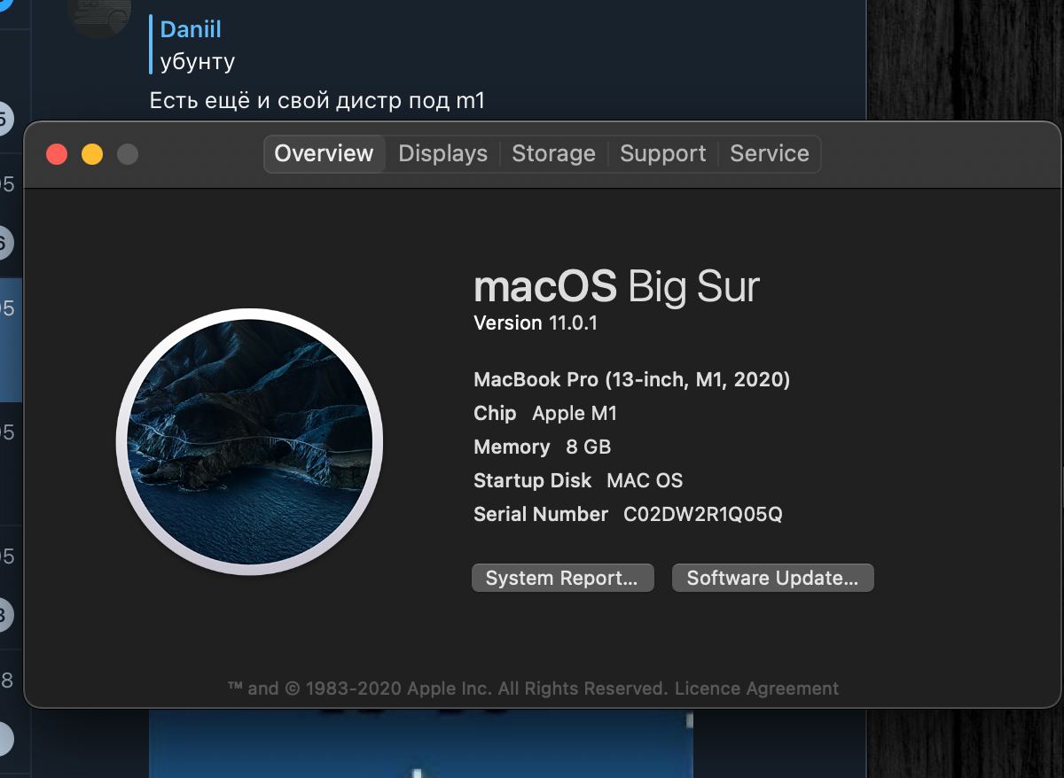Open the Licence Agreement link

(756, 689)
